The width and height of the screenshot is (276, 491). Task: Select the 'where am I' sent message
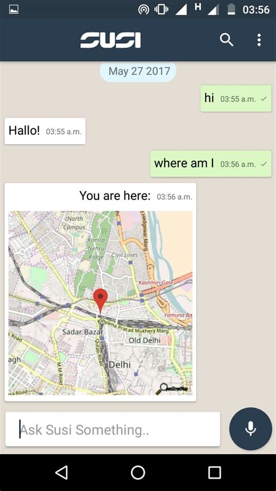click(x=211, y=163)
